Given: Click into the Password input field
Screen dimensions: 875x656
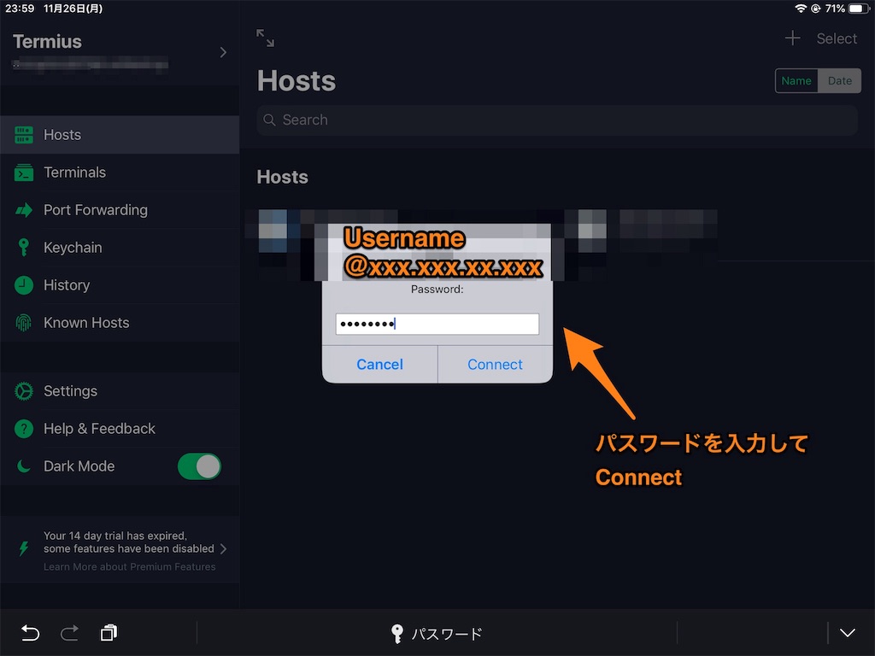Looking at the screenshot, I should [437, 324].
